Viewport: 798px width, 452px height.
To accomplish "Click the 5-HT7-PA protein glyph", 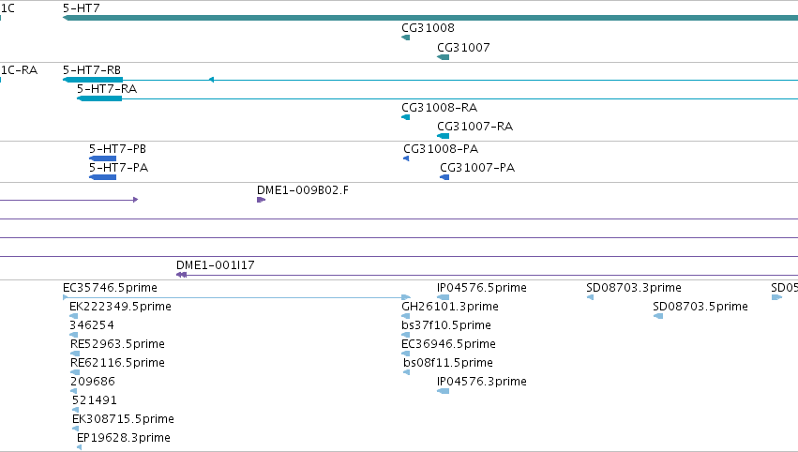I will click(x=103, y=177).
